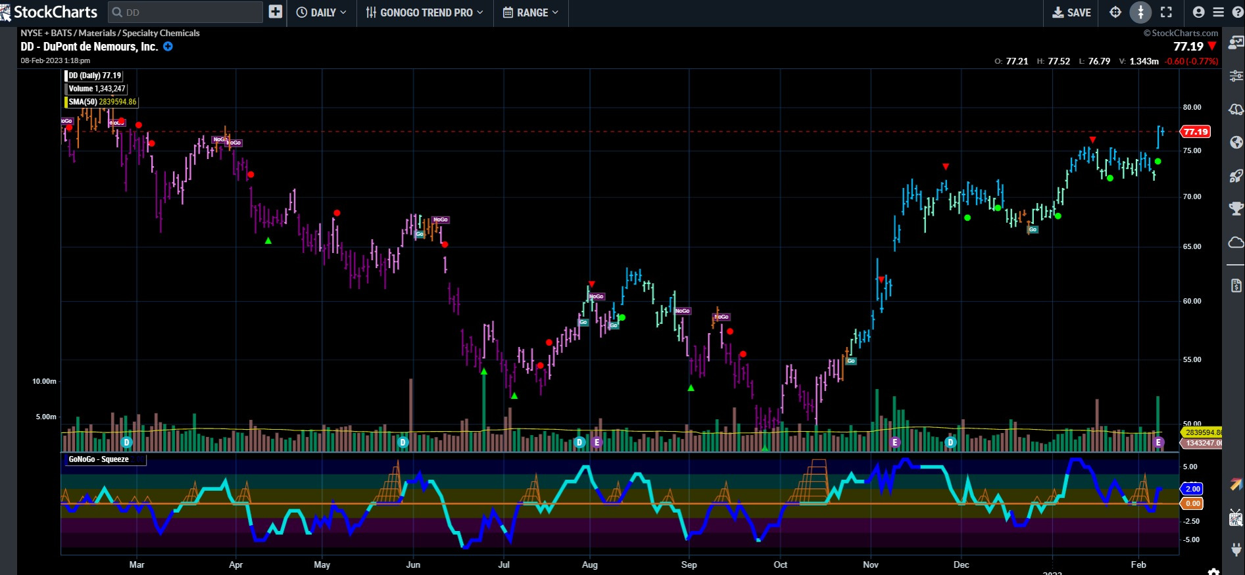This screenshot has height=575, width=1245.
Task: Click the crosshair tool icon in top toolbar
Action: point(1115,12)
